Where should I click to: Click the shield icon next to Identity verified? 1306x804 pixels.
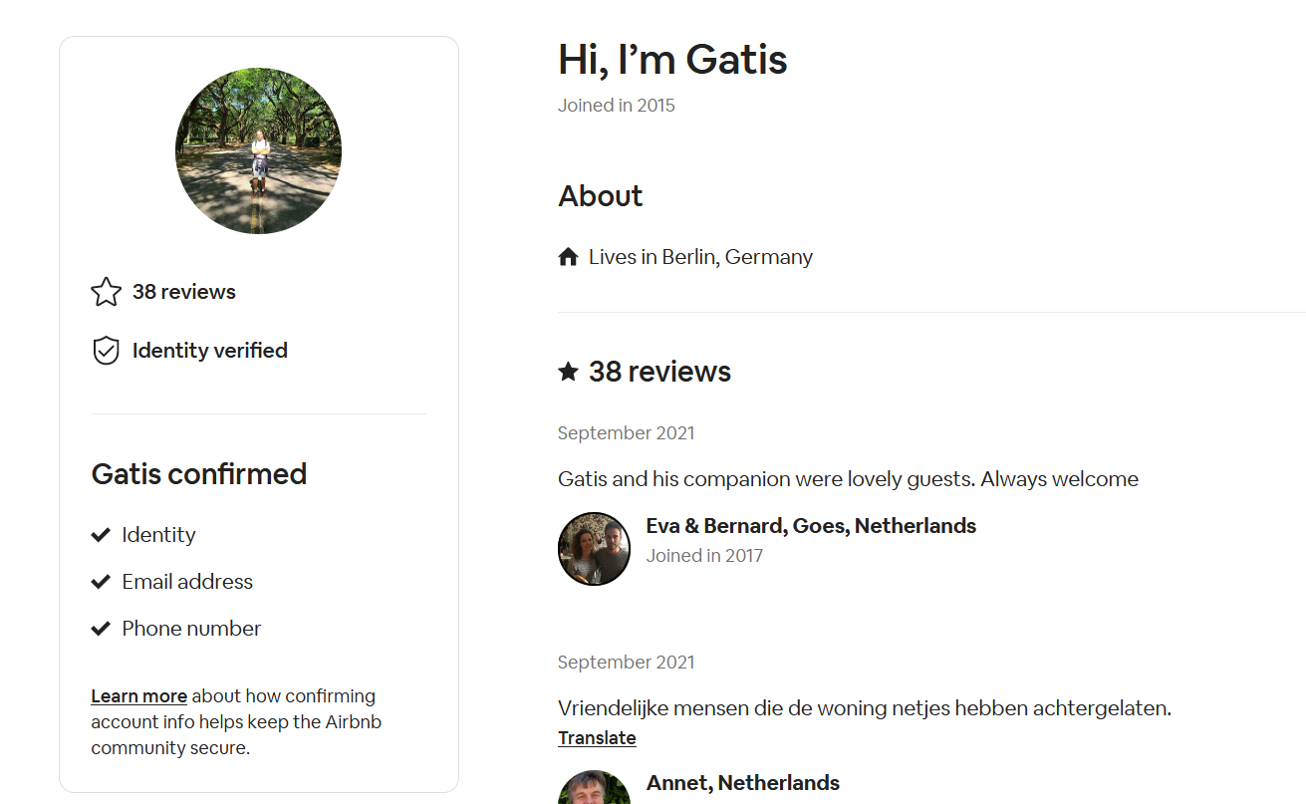click(x=106, y=351)
